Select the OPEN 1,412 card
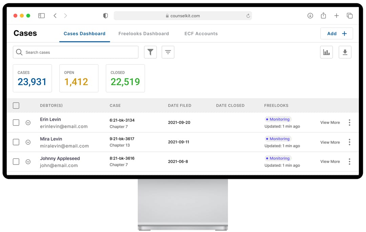The image size is (366, 232). (x=79, y=78)
